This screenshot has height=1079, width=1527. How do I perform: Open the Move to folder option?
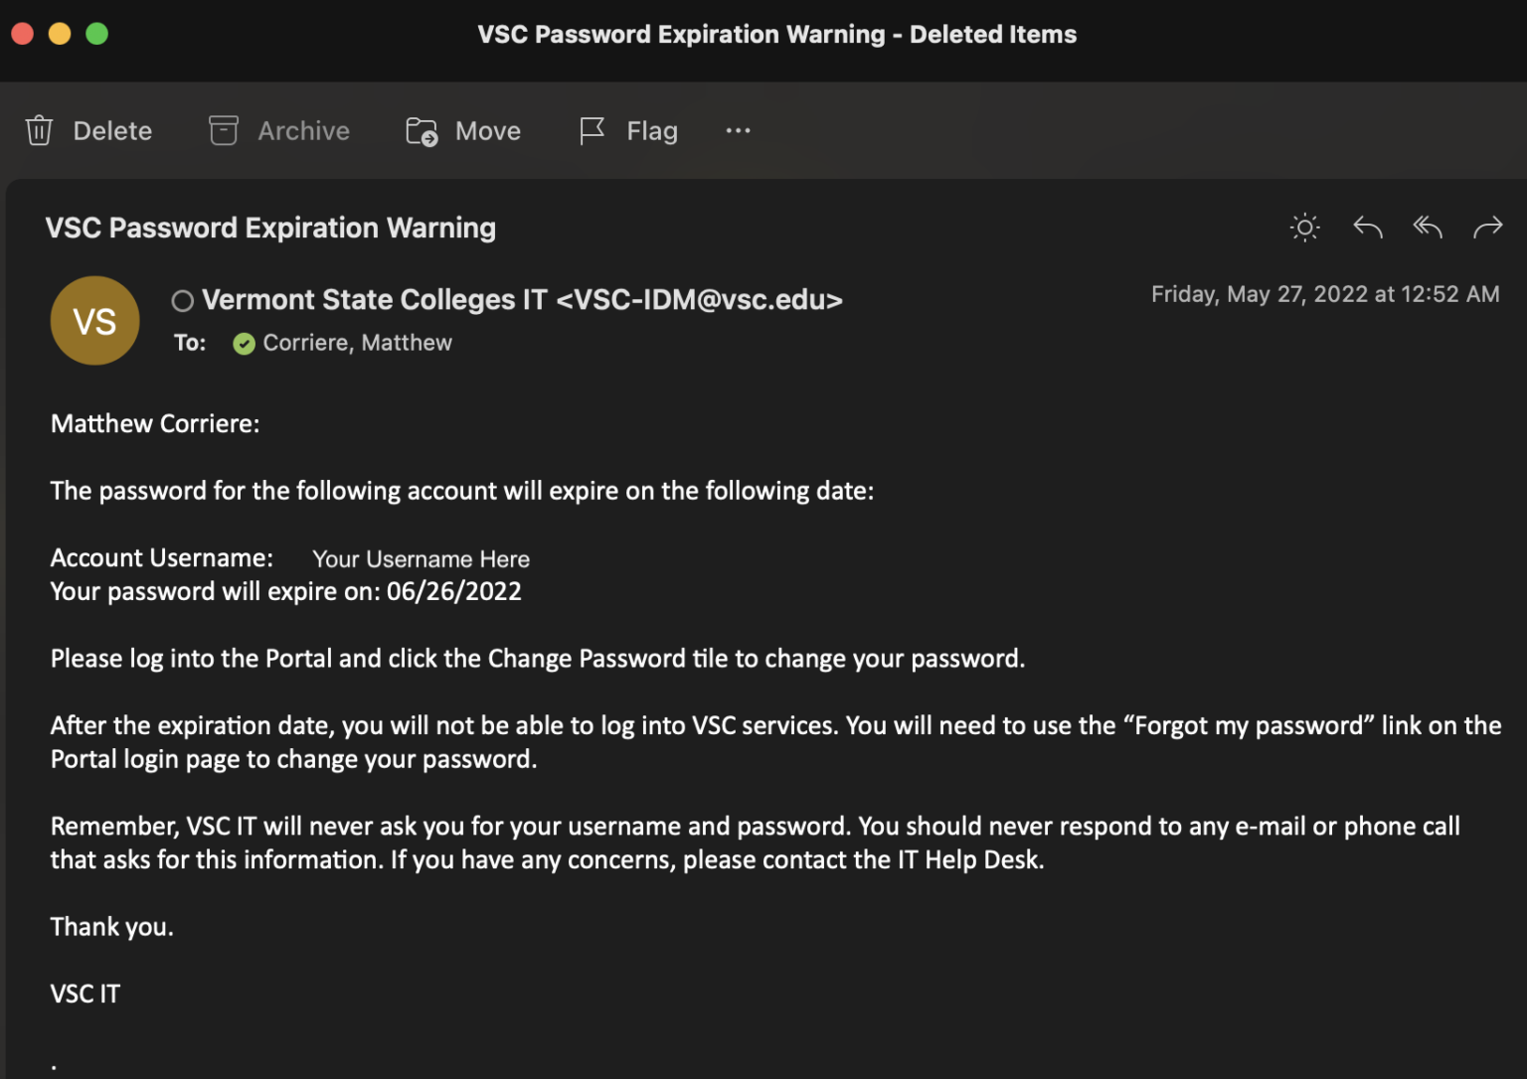click(x=463, y=131)
